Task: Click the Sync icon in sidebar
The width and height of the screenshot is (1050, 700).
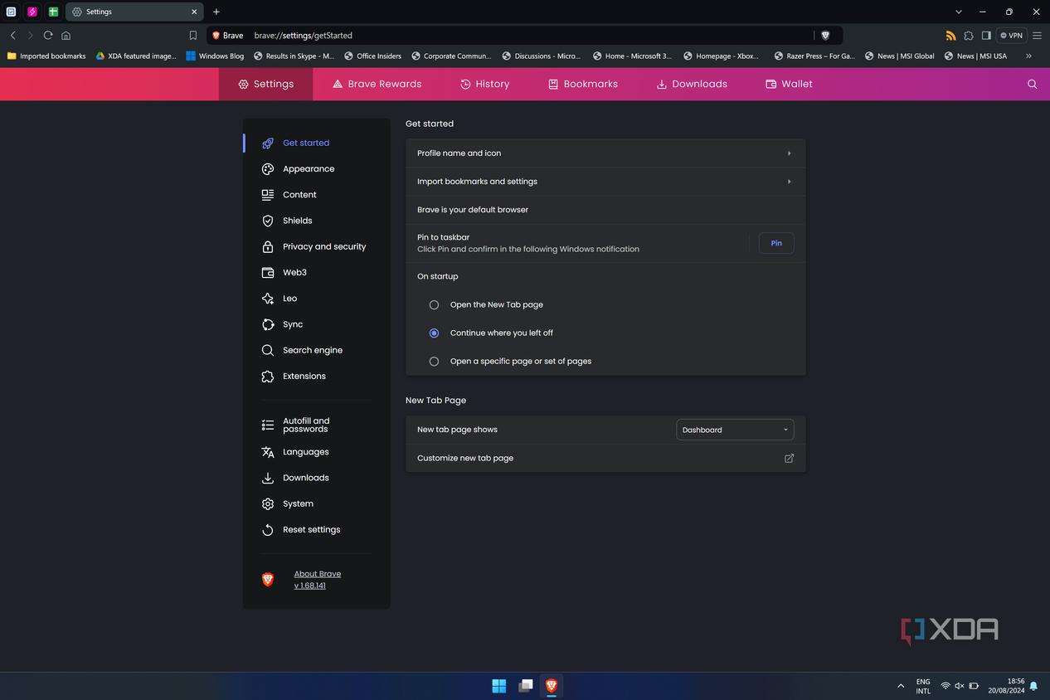Action: click(x=268, y=324)
